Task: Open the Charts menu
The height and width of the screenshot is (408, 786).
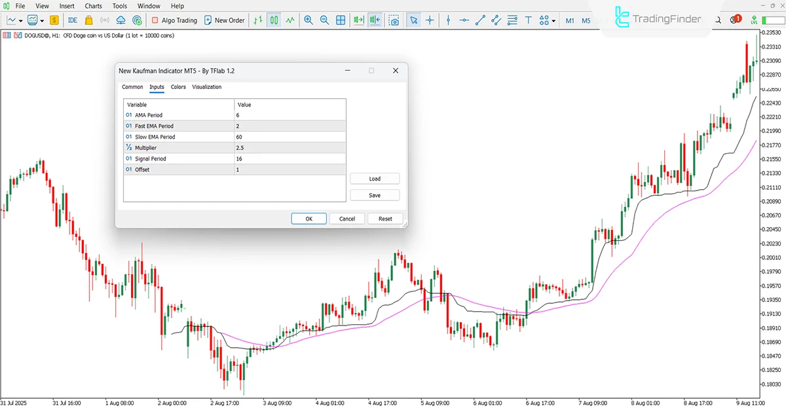Action: pos(93,6)
